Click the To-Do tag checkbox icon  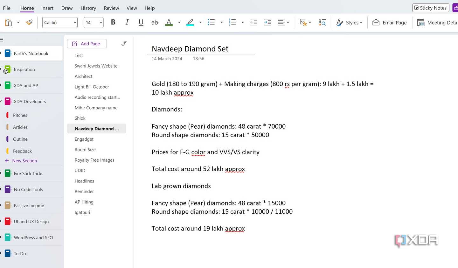[303, 22]
